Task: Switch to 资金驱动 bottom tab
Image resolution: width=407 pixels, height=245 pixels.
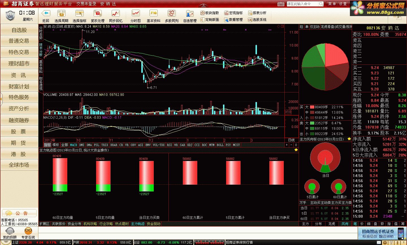Action: (x=153, y=224)
